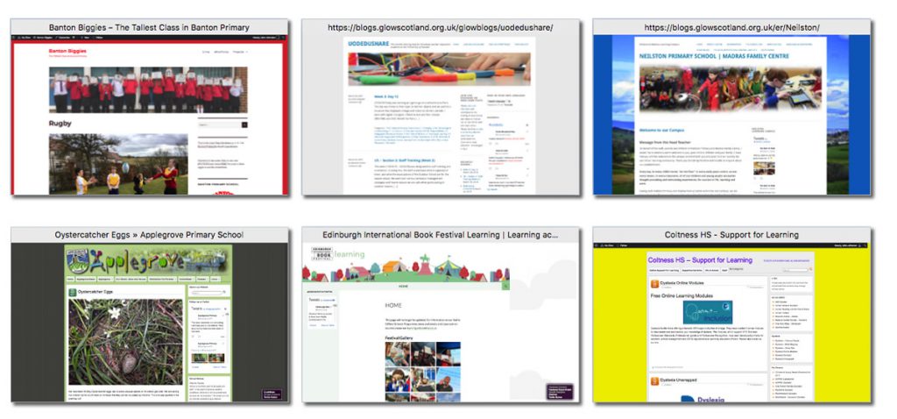Click the Neilston Primary School Madras Family Centre heading

pos(714,56)
